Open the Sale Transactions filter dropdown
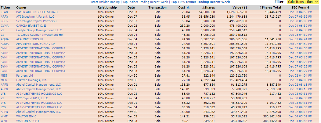 303,2
